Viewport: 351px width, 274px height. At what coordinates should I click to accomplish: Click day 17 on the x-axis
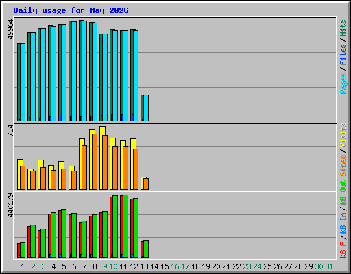[185, 266]
